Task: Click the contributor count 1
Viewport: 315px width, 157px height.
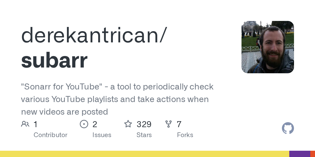Action: [35, 124]
